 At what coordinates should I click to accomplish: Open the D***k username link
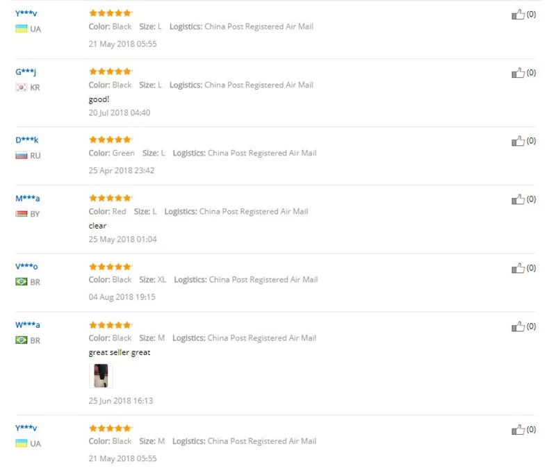click(27, 140)
